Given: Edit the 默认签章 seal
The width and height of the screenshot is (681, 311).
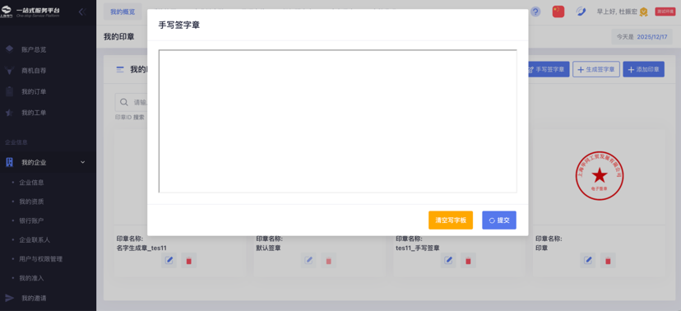Looking at the screenshot, I should tap(308, 260).
